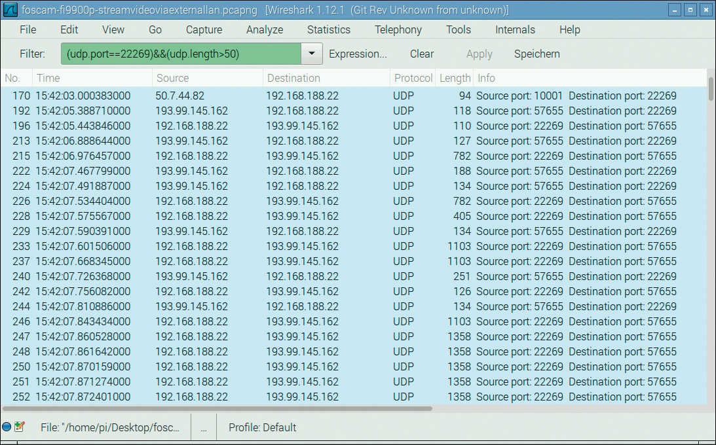Sort packets by the Protocol column header

[413, 78]
